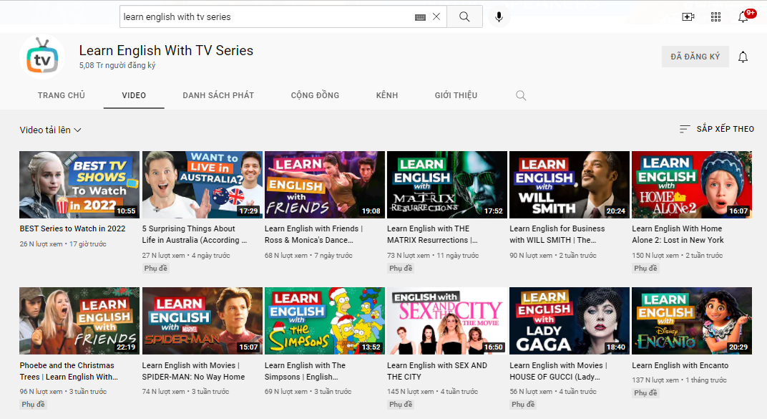Open the create video camera icon
Viewport: 767px width, 419px height.
[x=688, y=16]
